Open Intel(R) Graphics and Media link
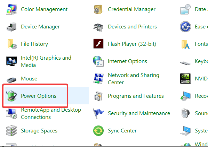This screenshot has height=147, width=208. pyautogui.click(x=46, y=61)
